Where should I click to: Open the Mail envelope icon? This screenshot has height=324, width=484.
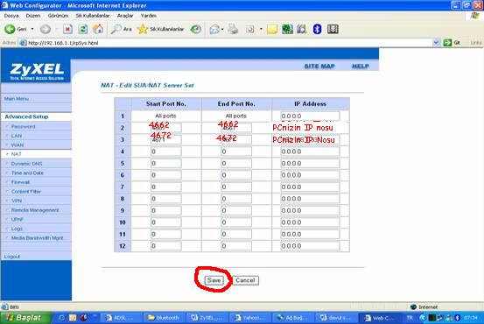[x=214, y=30]
